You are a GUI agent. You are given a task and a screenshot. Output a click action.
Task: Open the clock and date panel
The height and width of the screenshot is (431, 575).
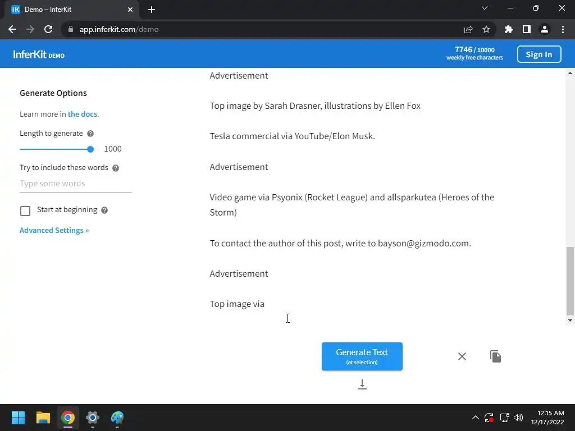[x=547, y=418]
